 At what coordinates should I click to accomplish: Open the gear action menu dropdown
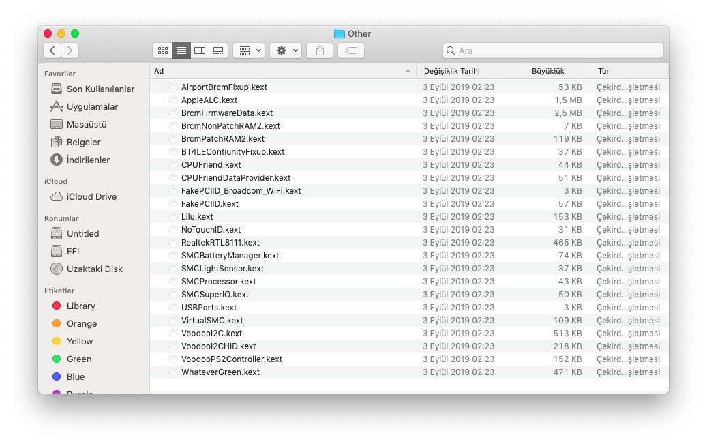coord(285,50)
